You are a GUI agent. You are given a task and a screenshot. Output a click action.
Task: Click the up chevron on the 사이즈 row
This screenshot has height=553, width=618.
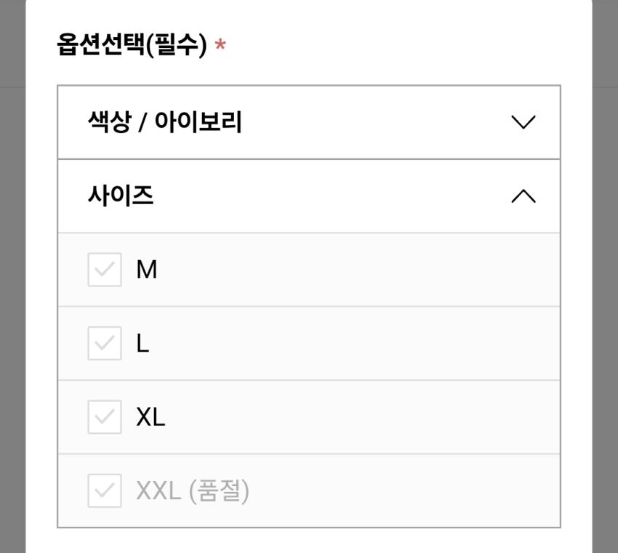point(523,196)
